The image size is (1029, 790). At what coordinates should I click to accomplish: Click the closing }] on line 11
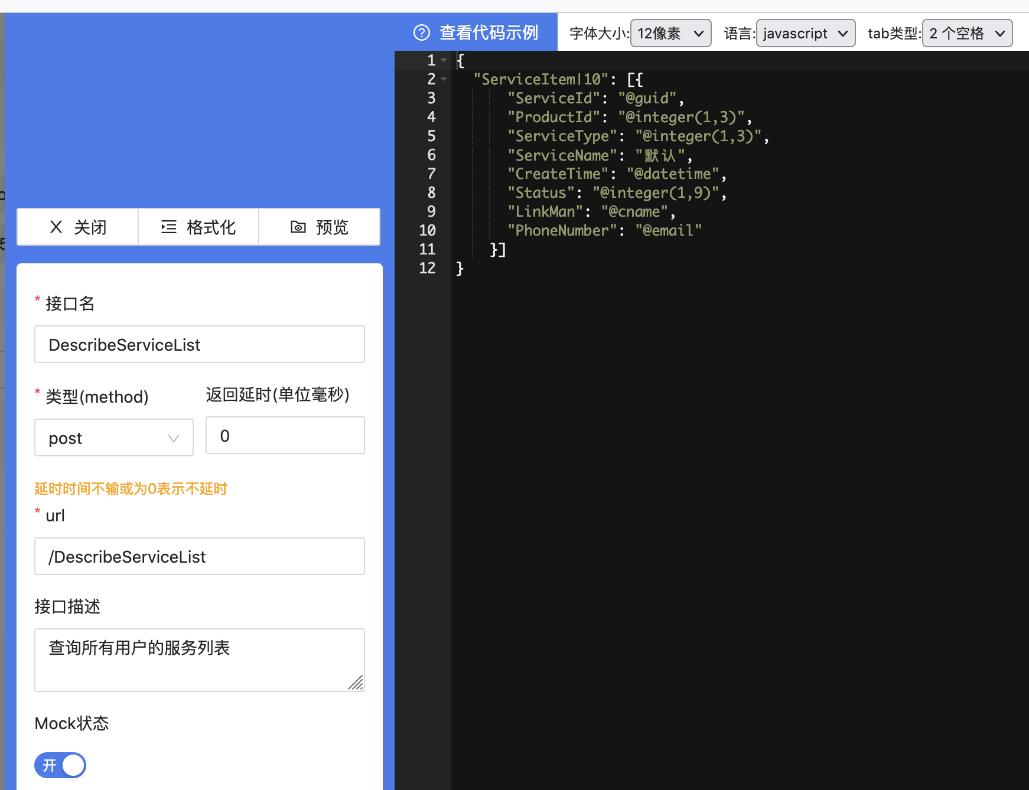tap(498, 249)
